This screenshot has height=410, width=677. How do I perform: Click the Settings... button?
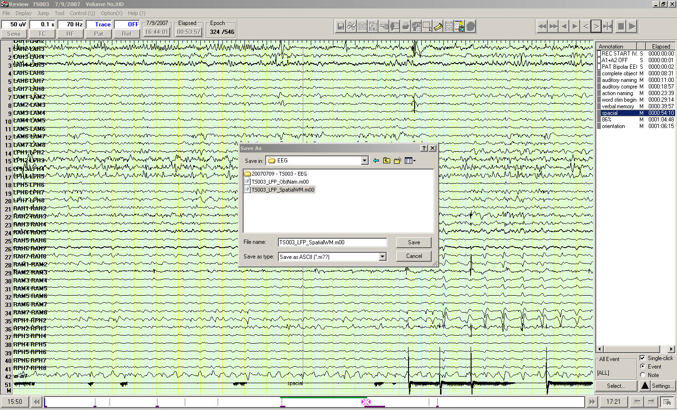coord(661,386)
